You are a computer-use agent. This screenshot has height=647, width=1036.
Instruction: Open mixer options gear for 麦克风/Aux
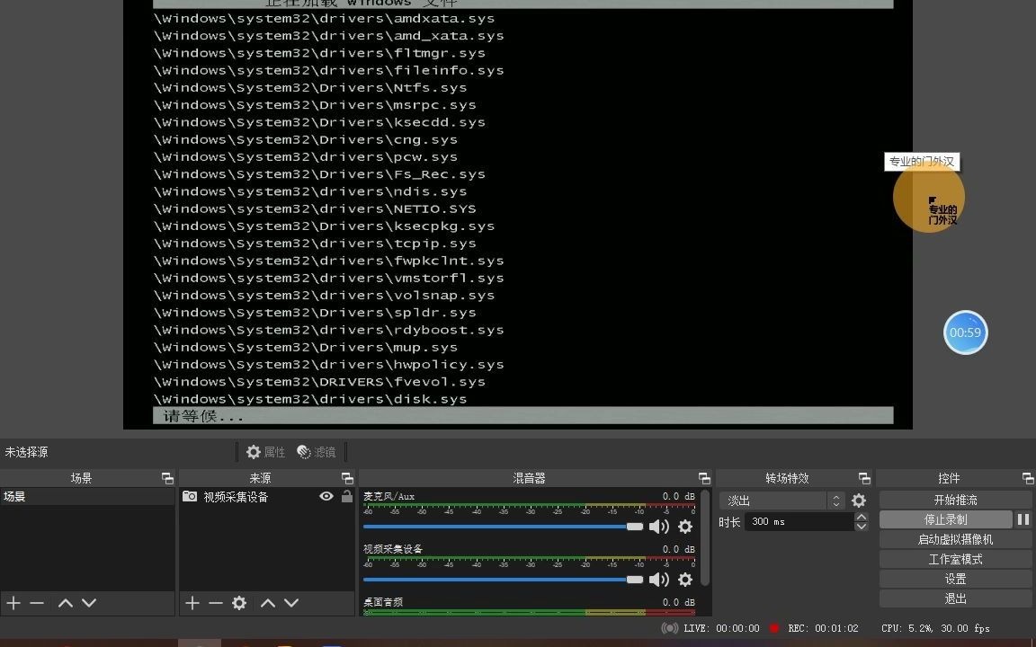click(x=685, y=527)
